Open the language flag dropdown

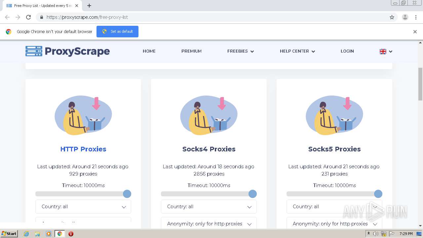tap(386, 52)
